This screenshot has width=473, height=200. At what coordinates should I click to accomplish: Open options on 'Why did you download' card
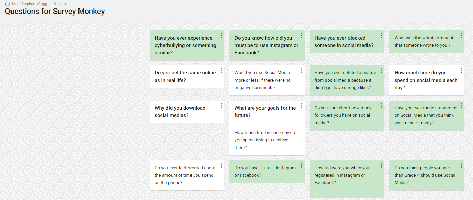click(x=222, y=106)
